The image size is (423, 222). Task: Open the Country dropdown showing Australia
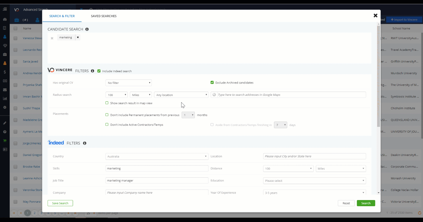click(x=157, y=157)
